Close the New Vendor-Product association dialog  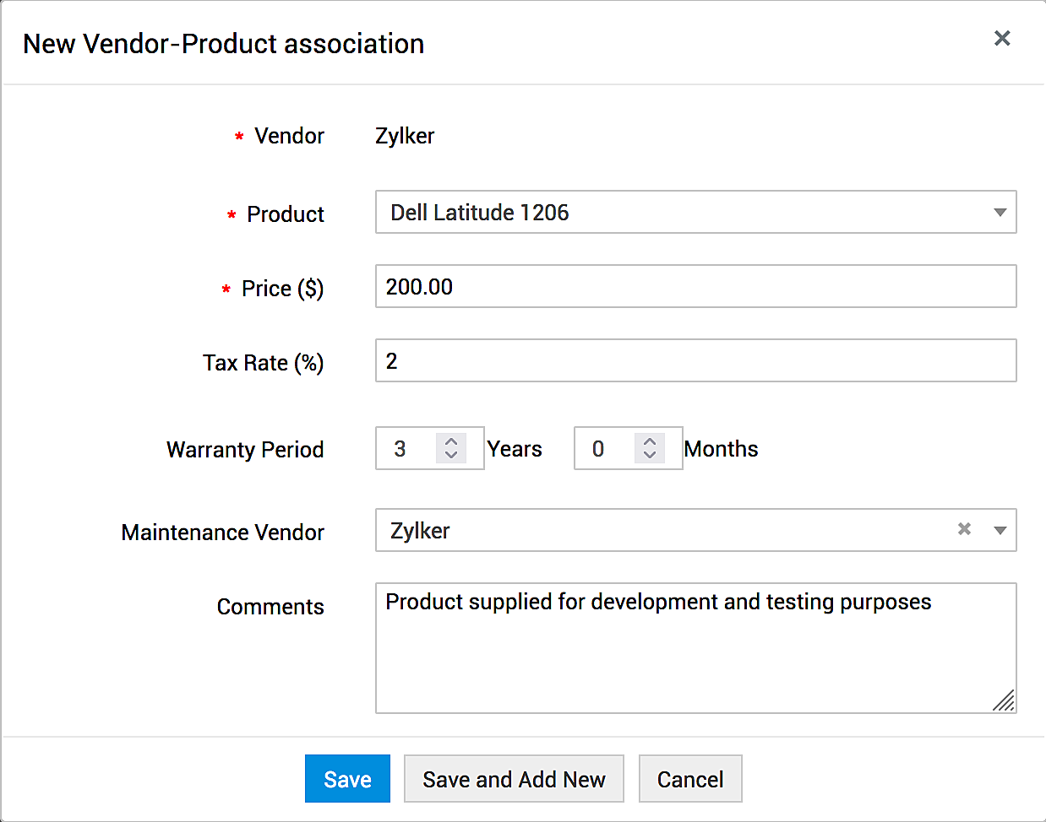1002,38
